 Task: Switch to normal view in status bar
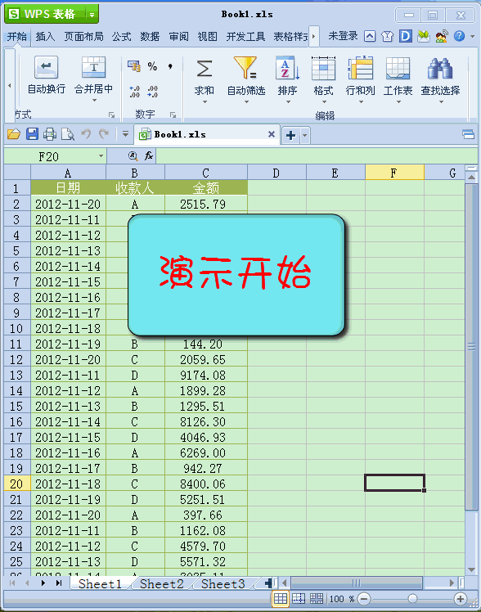280,598
